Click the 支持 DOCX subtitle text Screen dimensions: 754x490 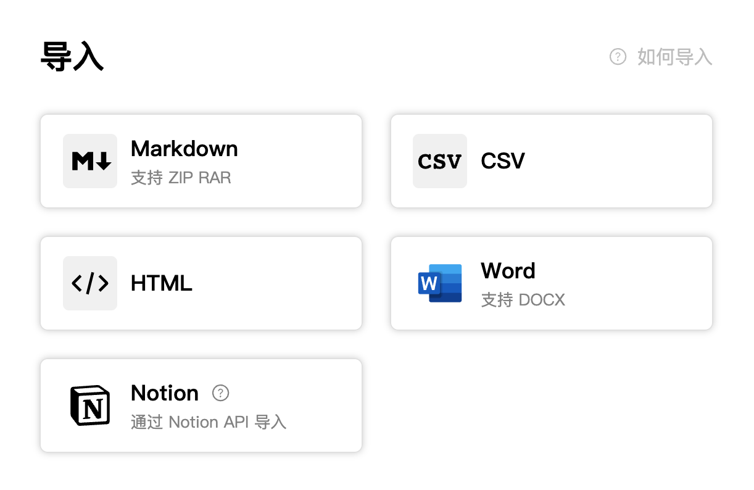523,300
